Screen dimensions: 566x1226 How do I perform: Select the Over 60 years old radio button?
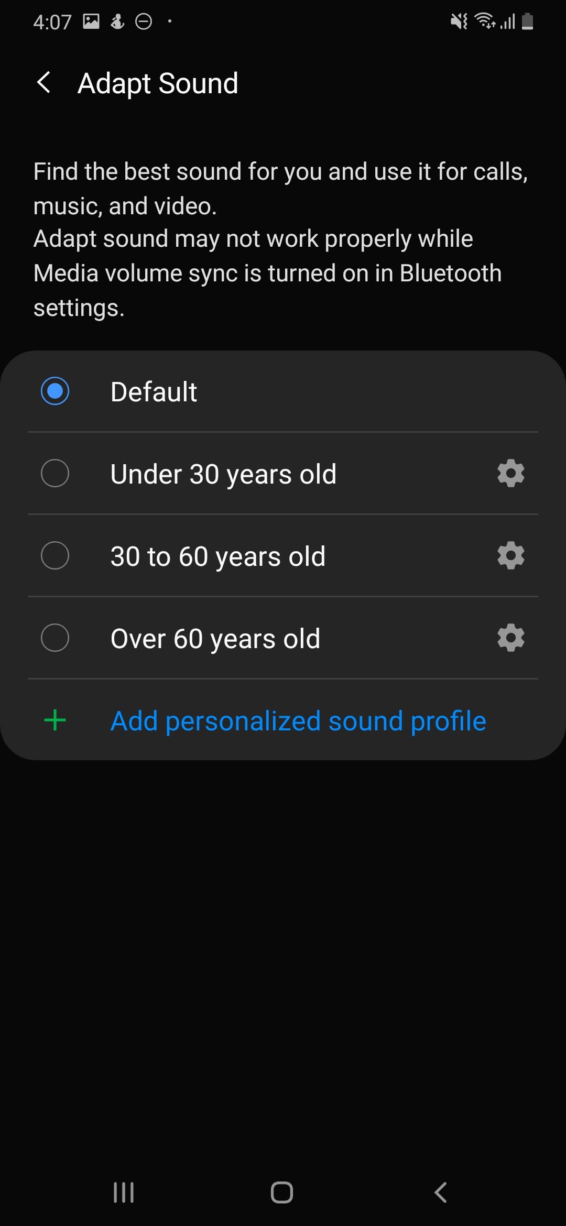coord(55,638)
